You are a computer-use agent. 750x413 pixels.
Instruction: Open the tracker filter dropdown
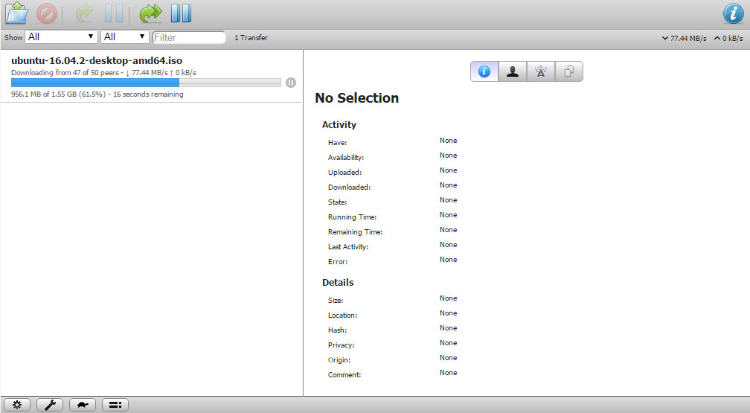pos(125,37)
